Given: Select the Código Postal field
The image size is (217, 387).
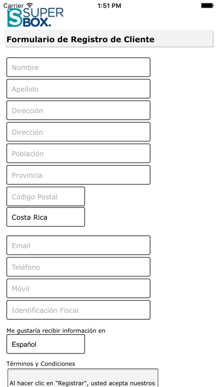Looking at the screenshot, I should click(x=46, y=197).
